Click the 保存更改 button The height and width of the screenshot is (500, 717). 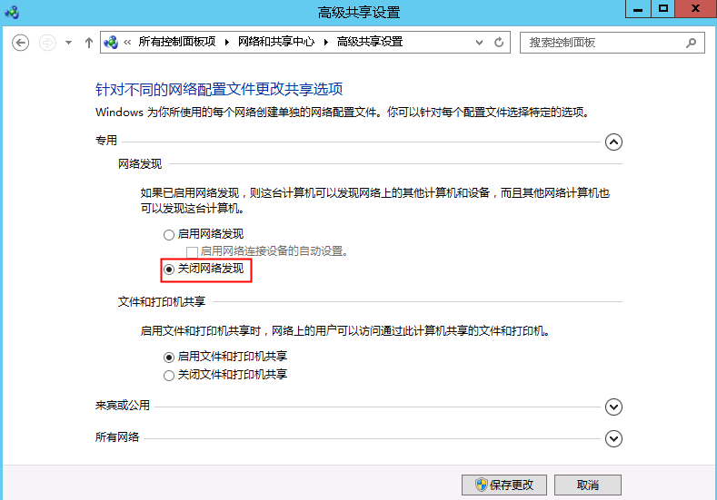tap(504, 485)
